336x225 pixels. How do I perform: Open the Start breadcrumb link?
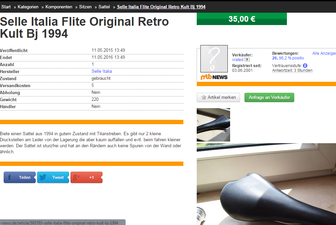click(6, 7)
